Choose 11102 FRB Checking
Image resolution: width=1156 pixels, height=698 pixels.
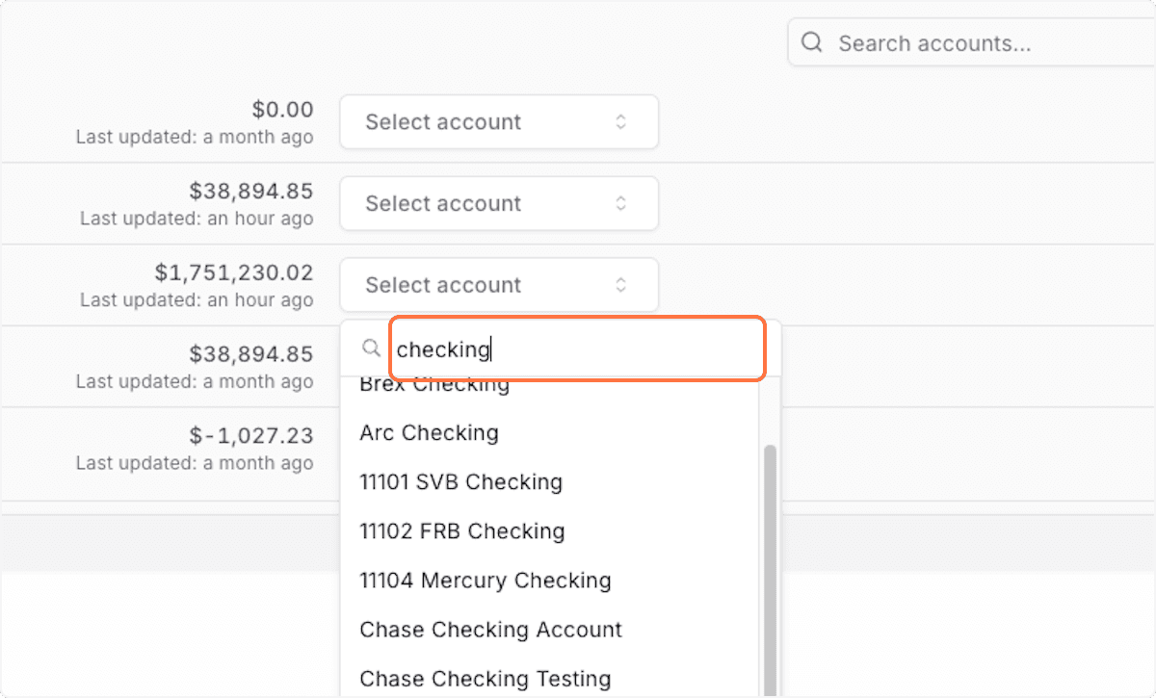[461, 530]
